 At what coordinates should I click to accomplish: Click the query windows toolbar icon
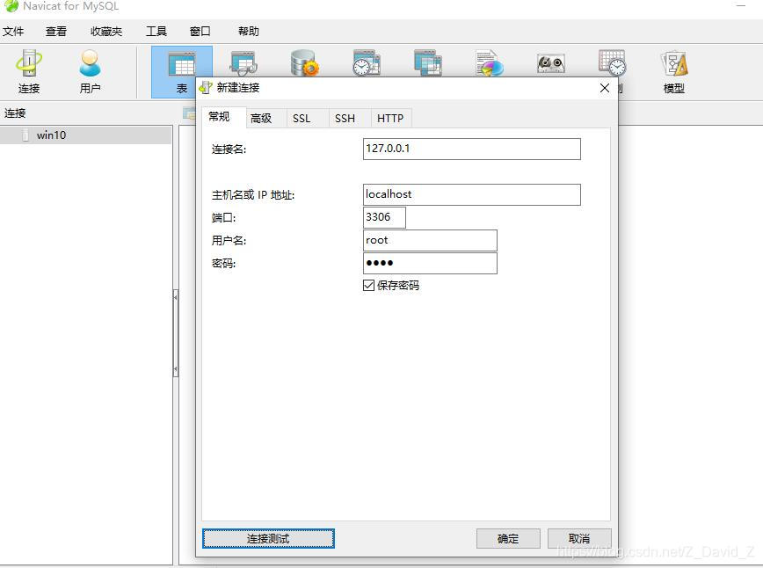tap(428, 63)
